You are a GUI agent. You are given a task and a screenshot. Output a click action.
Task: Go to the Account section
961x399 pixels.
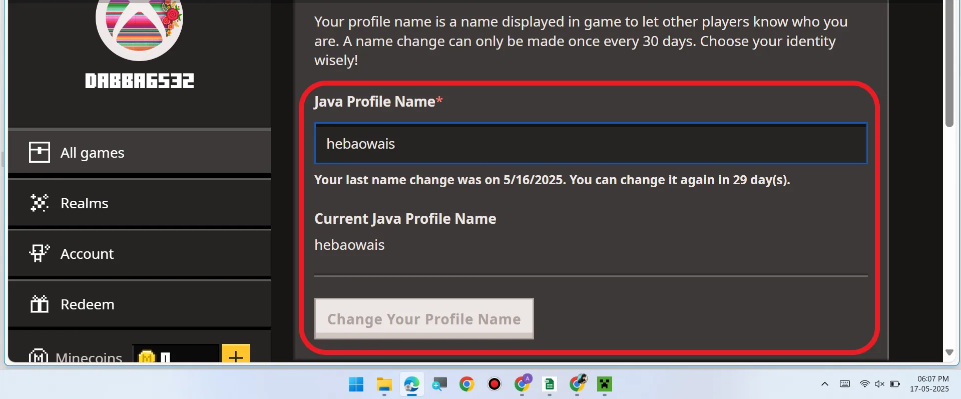click(139, 253)
